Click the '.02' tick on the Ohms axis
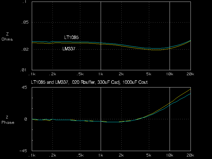 point(25,49)
